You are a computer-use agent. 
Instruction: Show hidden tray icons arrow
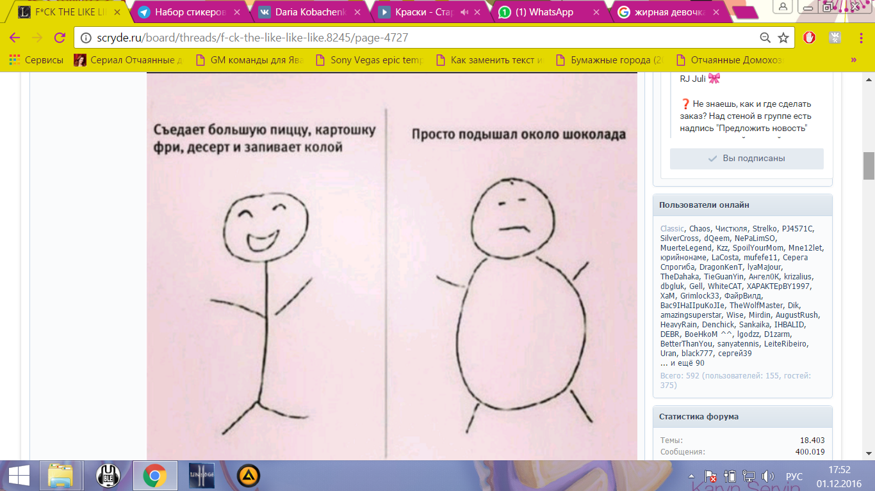(691, 477)
